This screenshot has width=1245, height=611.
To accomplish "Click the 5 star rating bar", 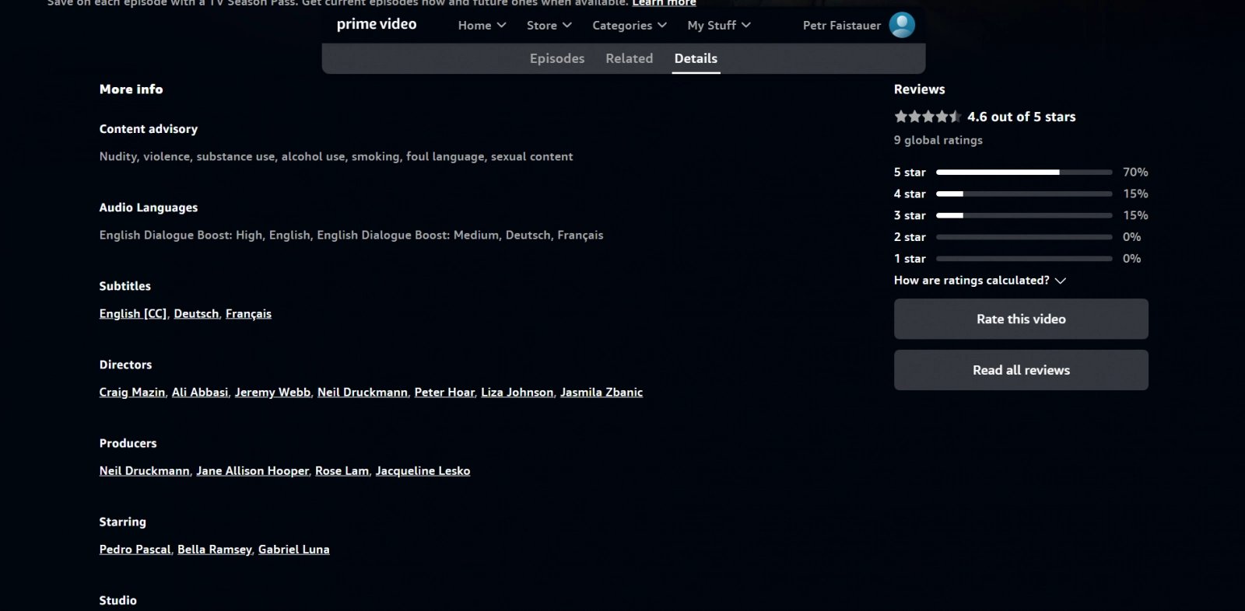I will [1024, 172].
